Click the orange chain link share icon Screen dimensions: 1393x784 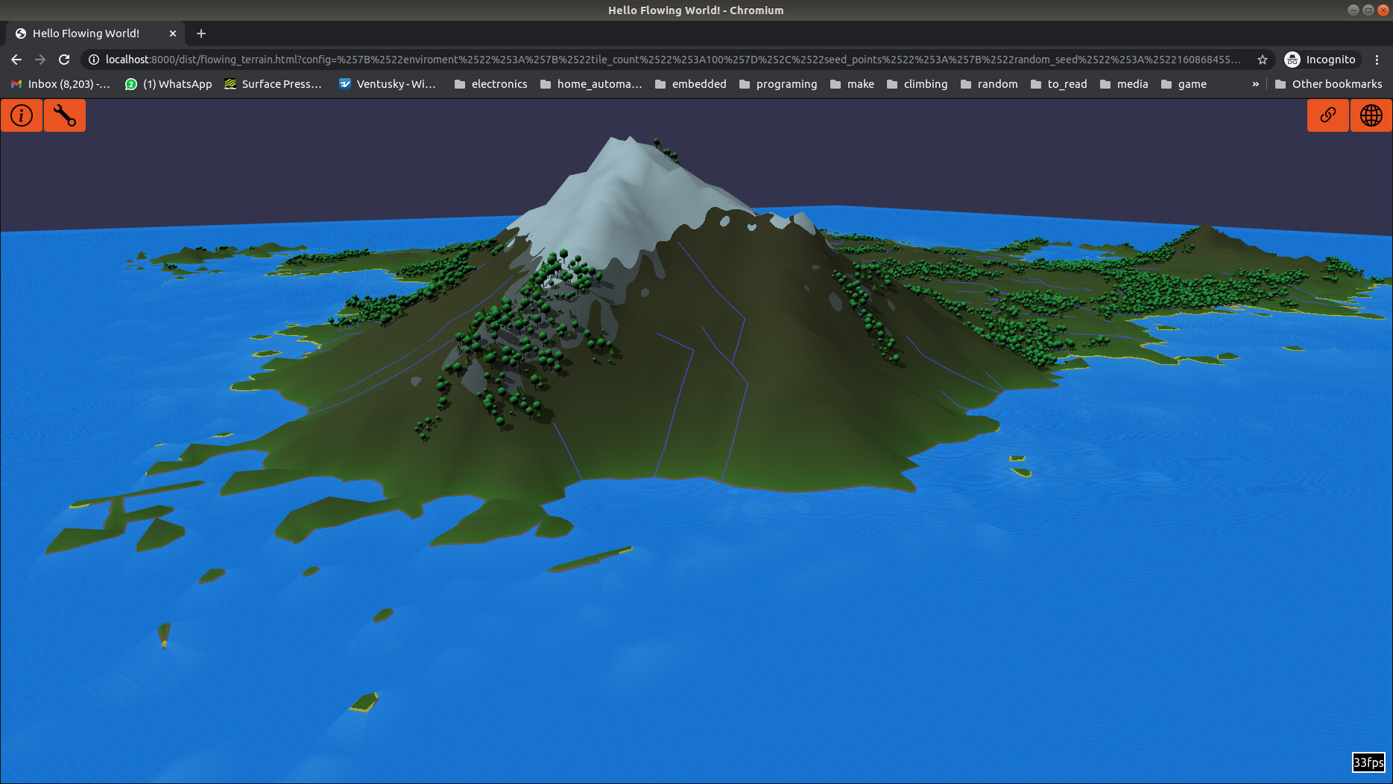coord(1327,115)
